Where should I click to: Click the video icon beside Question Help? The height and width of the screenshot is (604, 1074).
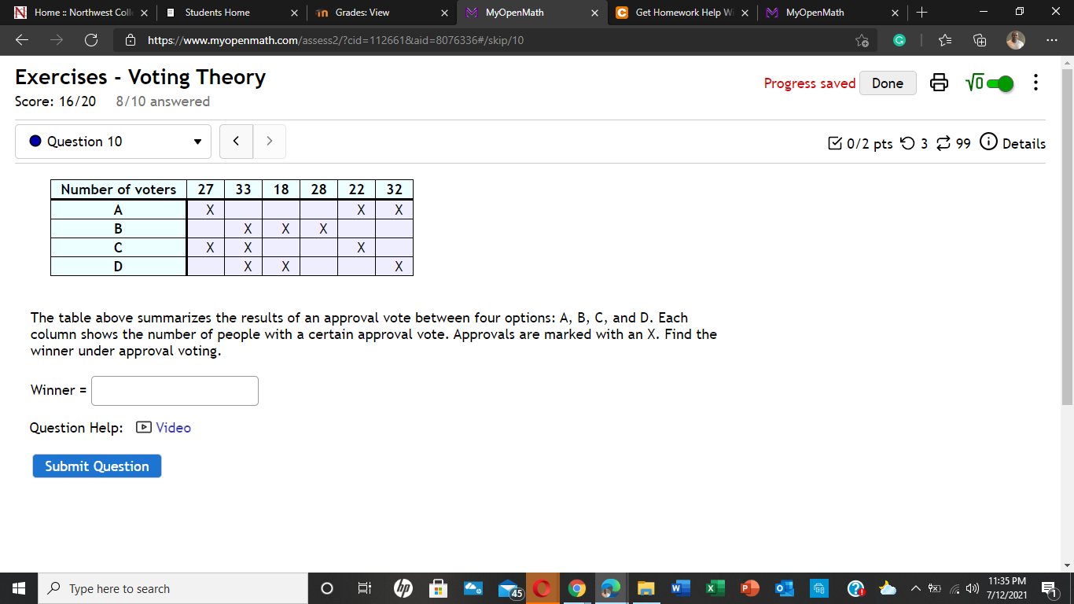(142, 427)
